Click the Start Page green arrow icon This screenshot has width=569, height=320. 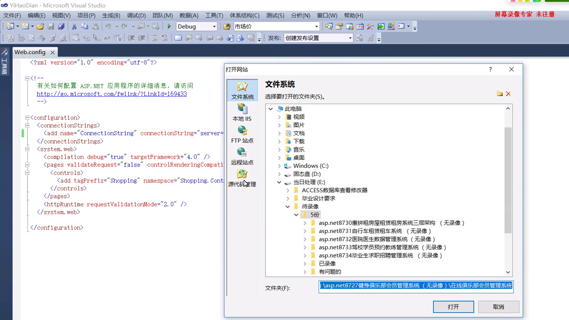coord(381,26)
